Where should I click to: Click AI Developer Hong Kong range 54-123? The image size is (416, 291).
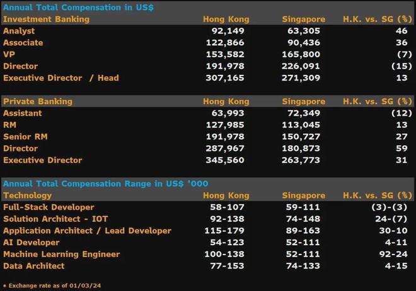[x=227, y=243]
